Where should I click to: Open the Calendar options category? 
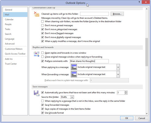(x=15, y=19)
